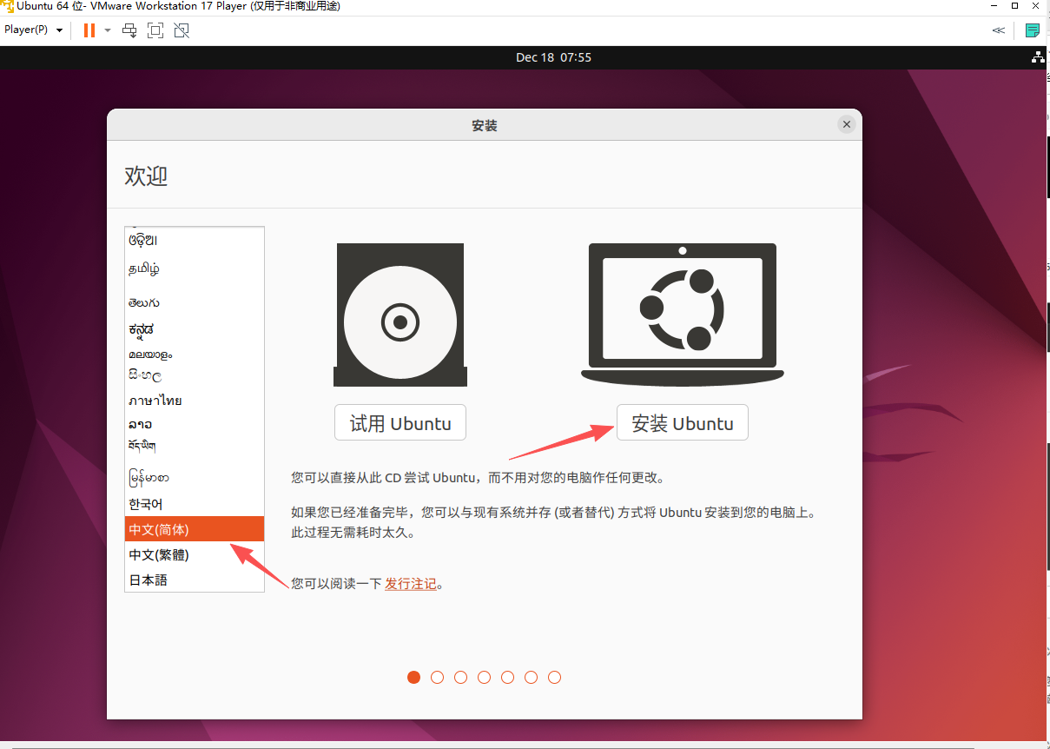The width and height of the screenshot is (1050, 749).
Task: Open the green notes icon in VMware toolbar
Action: tap(1032, 30)
